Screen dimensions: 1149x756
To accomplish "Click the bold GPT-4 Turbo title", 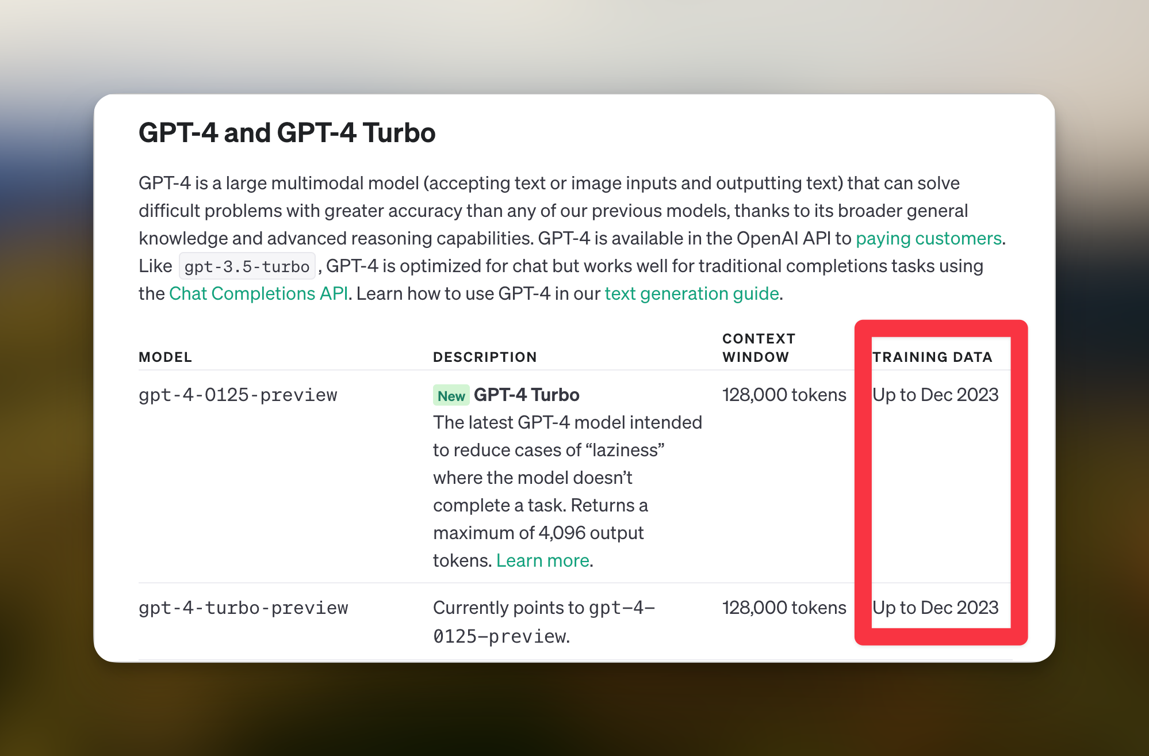I will (x=526, y=395).
